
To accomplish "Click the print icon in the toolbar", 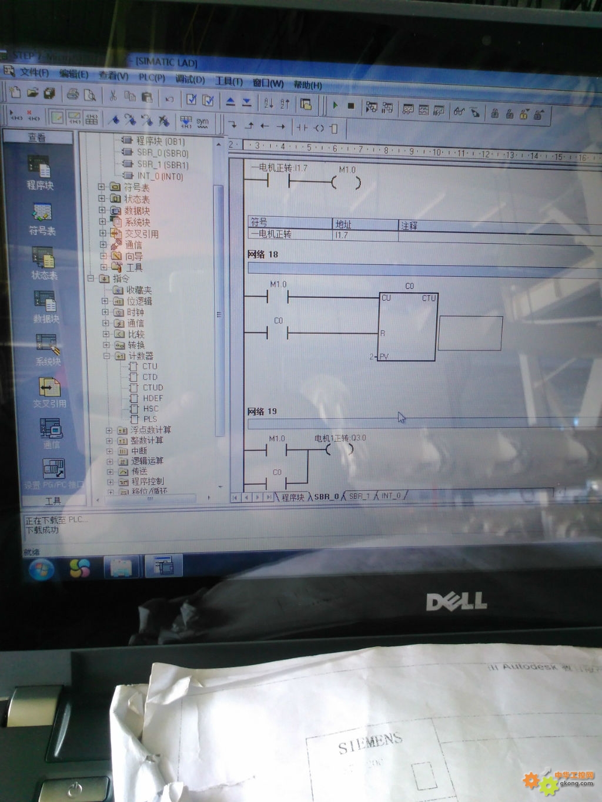I will click(x=73, y=94).
